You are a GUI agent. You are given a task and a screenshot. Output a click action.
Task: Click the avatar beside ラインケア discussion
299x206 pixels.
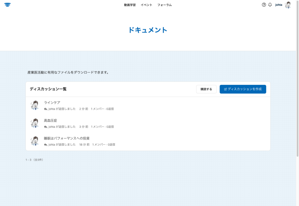pyautogui.click(x=35, y=105)
